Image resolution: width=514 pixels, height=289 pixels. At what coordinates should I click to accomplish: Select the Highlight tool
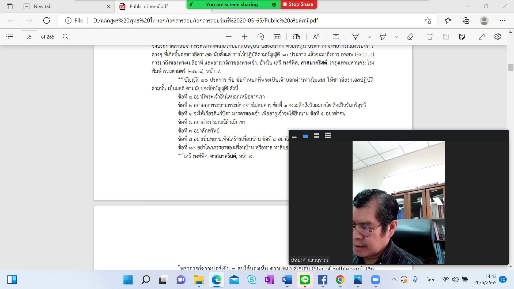pyautogui.click(x=383, y=37)
